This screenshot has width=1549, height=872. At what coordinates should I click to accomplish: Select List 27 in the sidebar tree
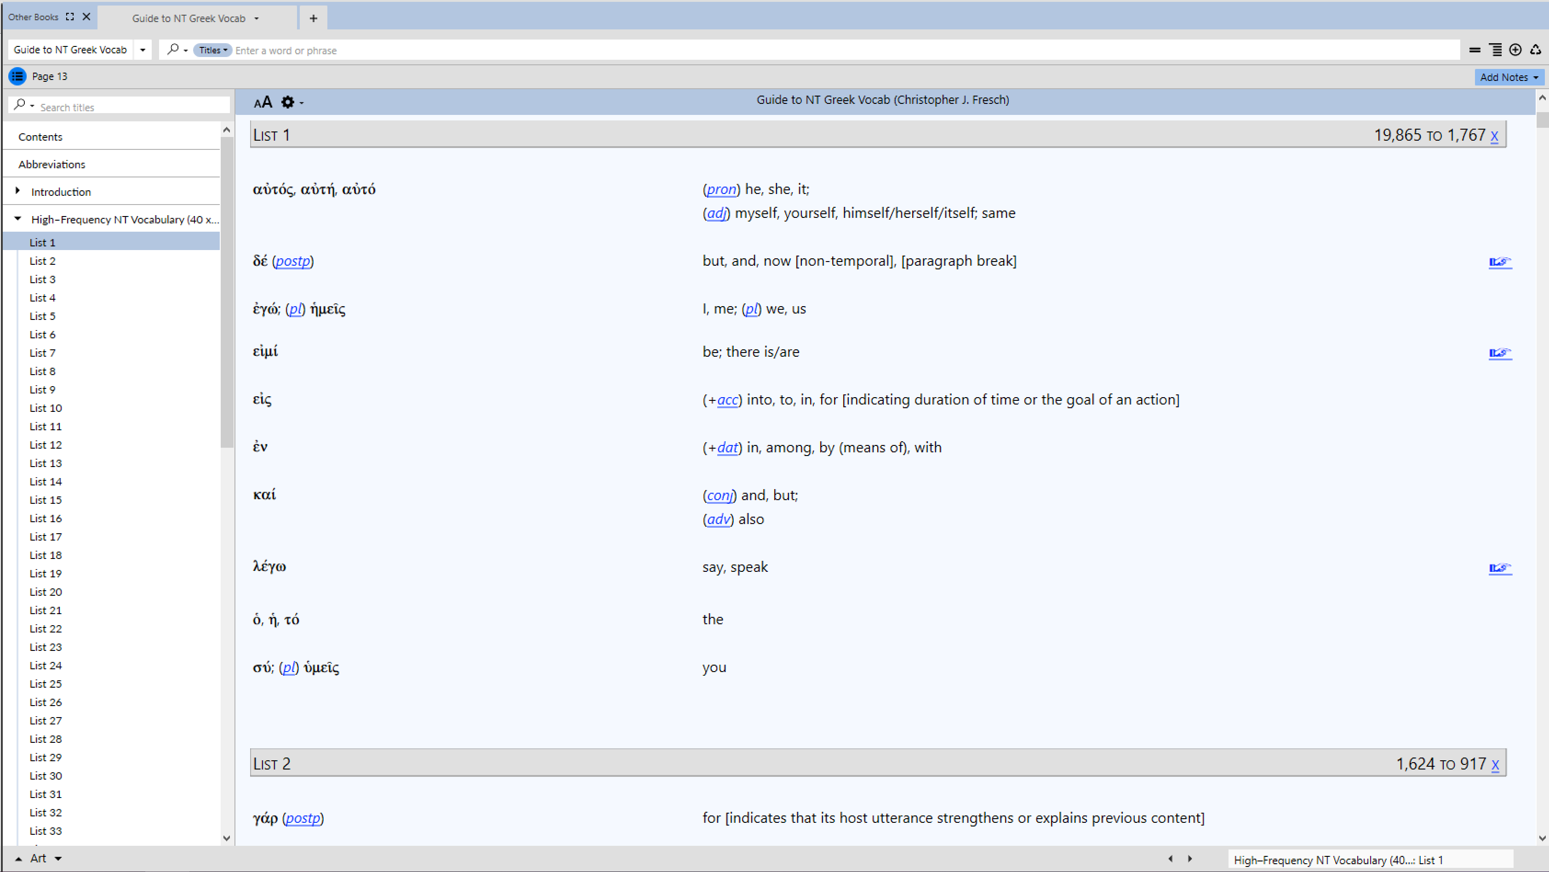(x=46, y=721)
